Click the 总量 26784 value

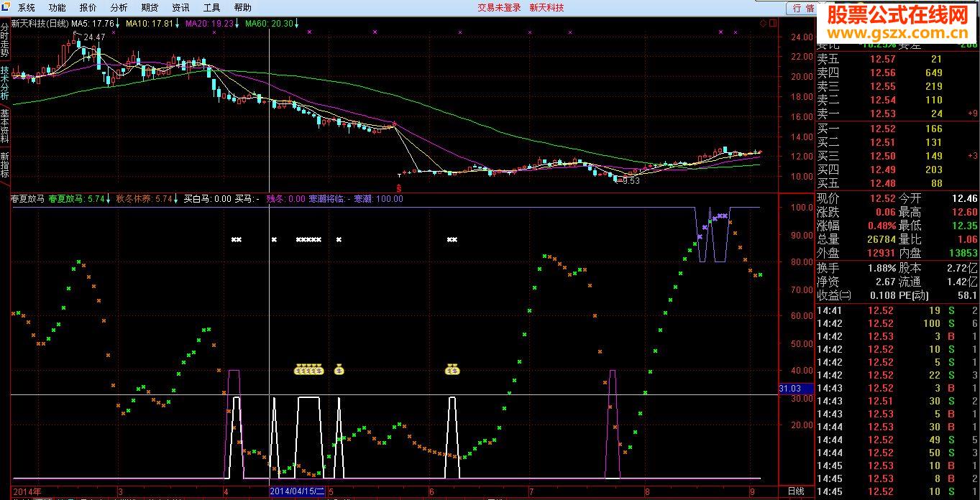coord(882,239)
